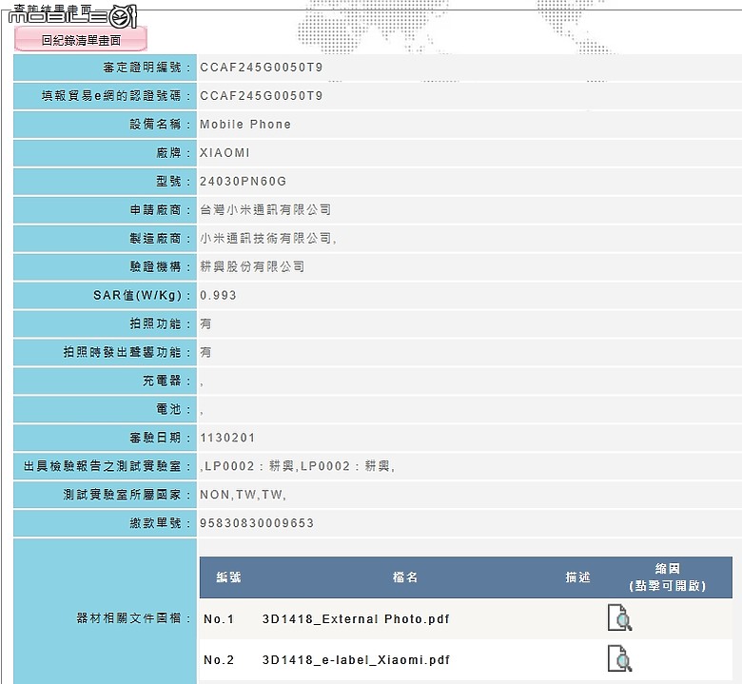Click the 出具檢驗報告之測試實驗室 label

(x=107, y=466)
